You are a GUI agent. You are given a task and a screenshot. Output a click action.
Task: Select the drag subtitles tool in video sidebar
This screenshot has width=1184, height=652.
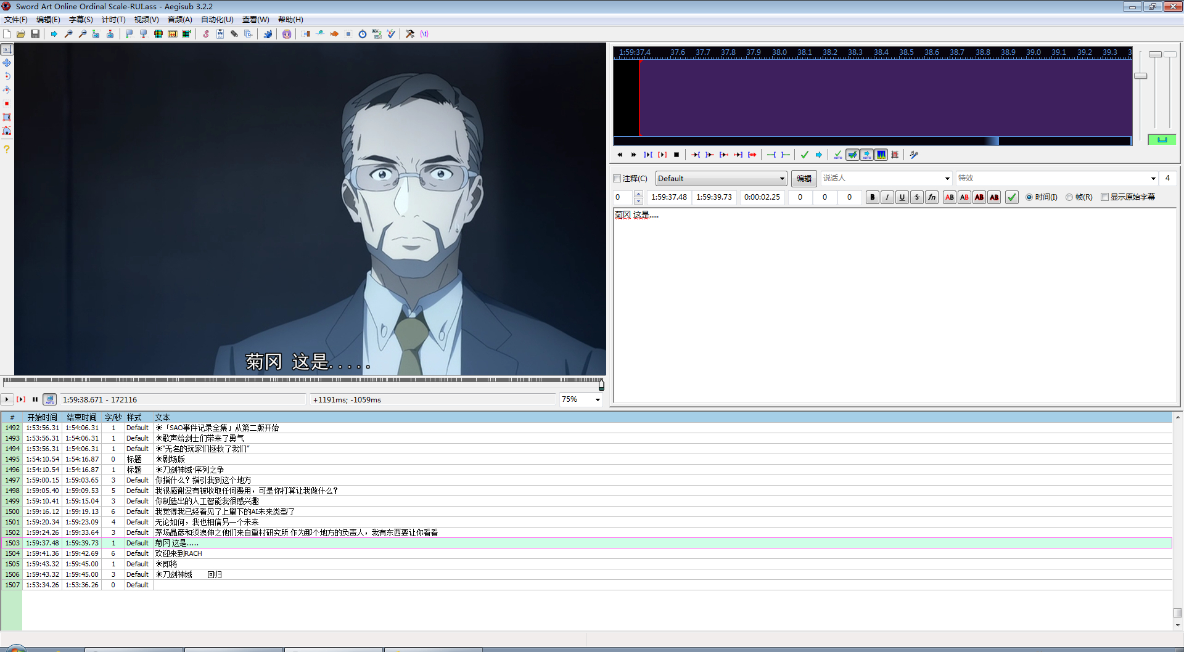tap(7, 63)
